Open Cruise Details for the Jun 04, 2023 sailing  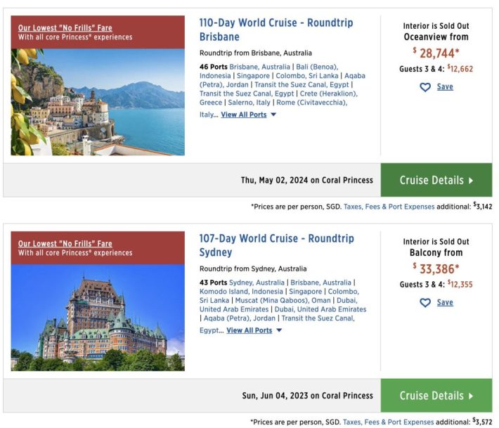436,396
